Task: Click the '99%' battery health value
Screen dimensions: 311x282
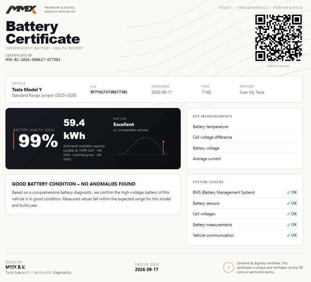Action: [x=38, y=141]
